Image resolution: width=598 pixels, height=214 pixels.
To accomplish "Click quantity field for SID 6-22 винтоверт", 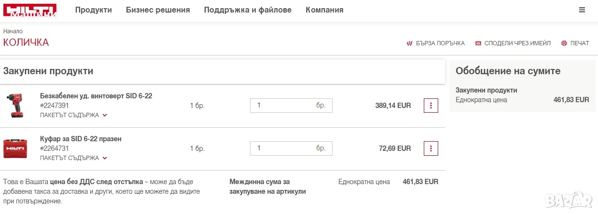I will tap(291, 106).
